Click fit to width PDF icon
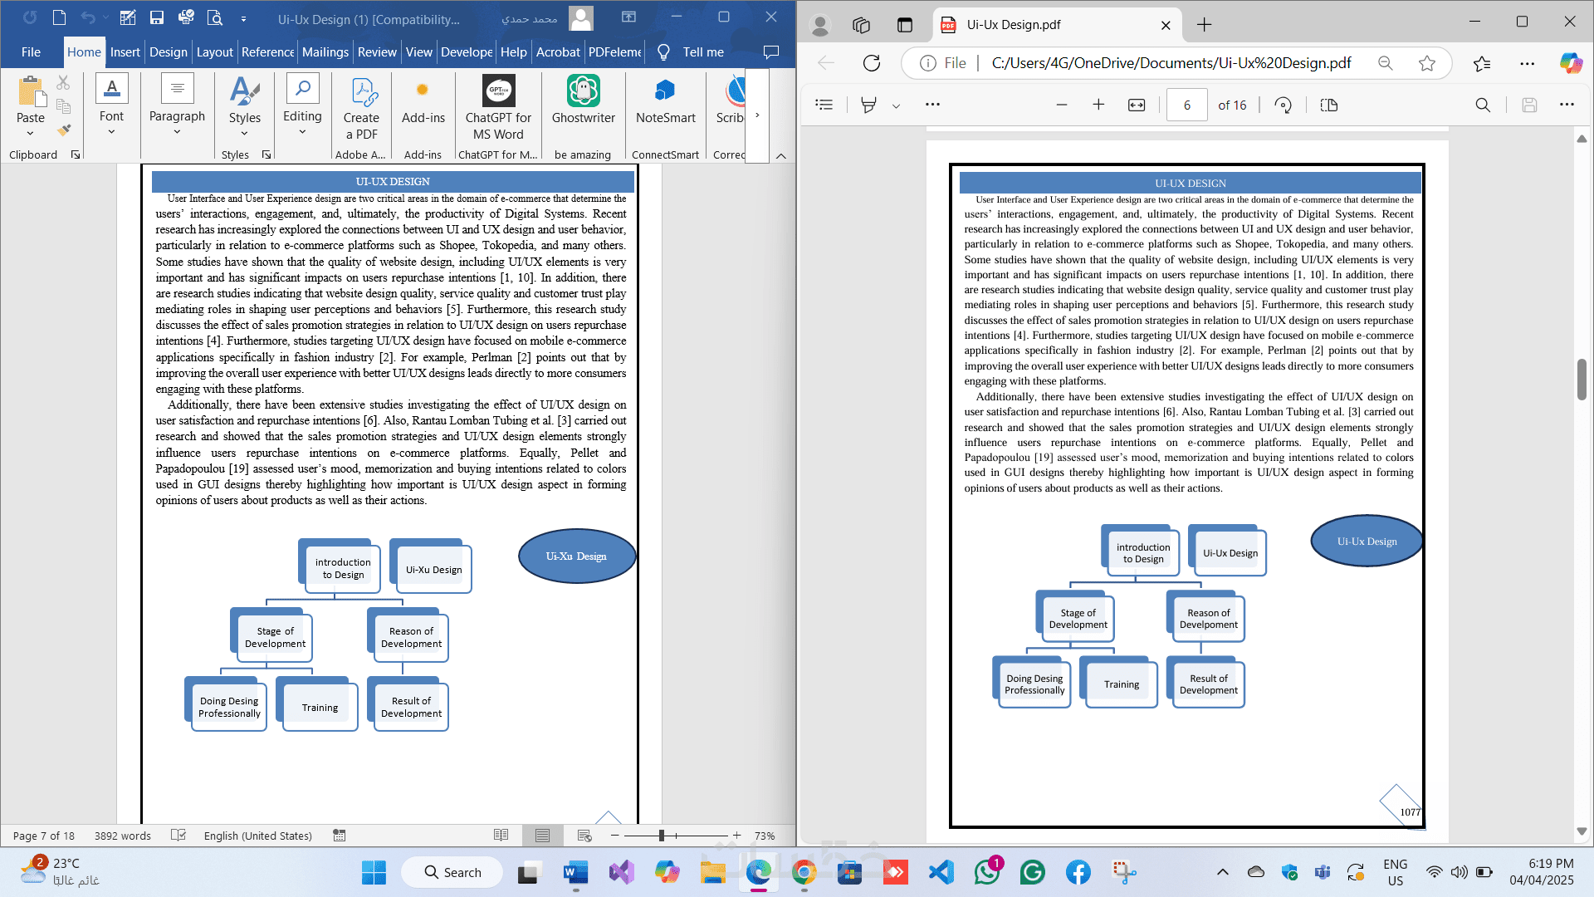The height and width of the screenshot is (897, 1594). coord(1137,105)
